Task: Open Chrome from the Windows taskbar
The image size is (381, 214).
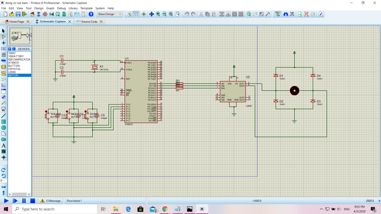Action: click(164, 209)
